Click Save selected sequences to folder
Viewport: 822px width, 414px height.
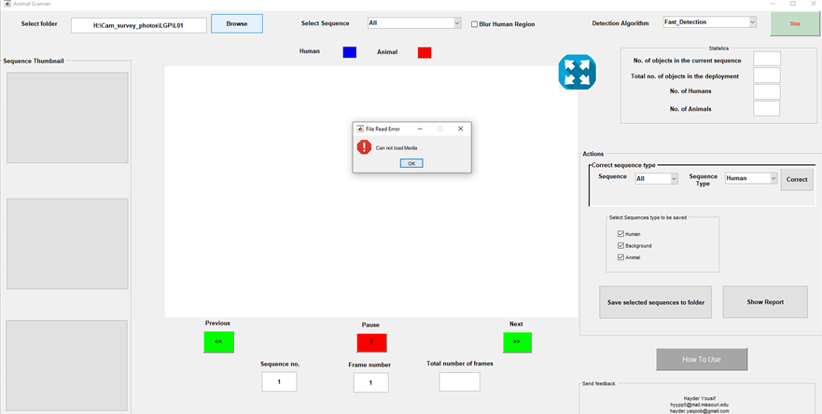(655, 302)
